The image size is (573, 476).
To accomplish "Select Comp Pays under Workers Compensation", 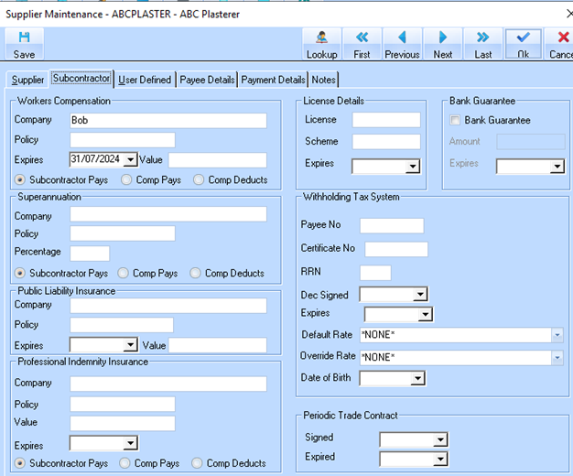I will click(127, 179).
